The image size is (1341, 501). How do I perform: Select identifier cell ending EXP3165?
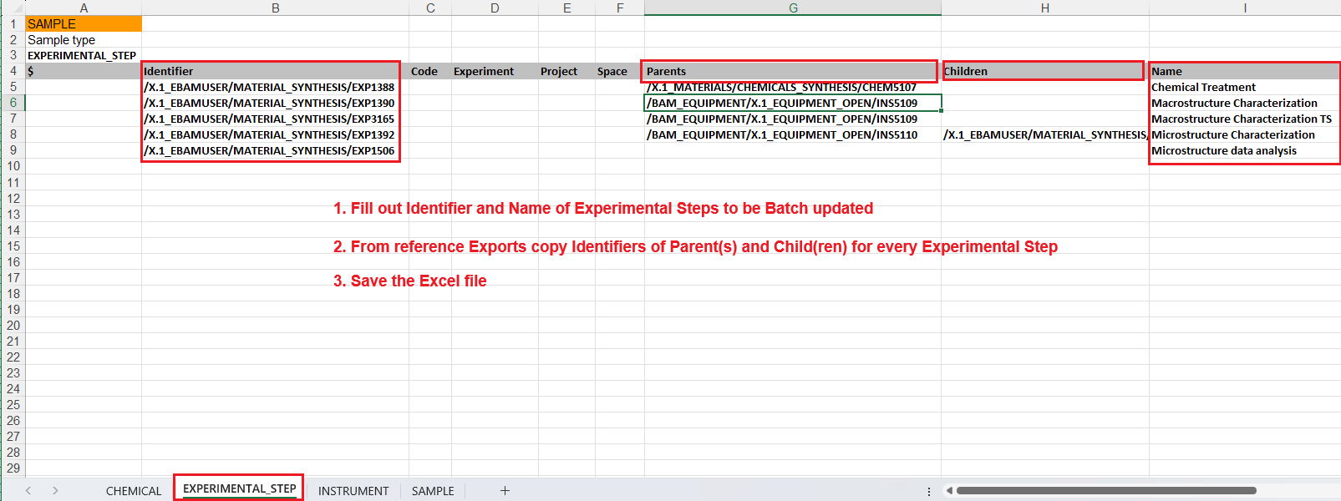pyautogui.click(x=276, y=119)
